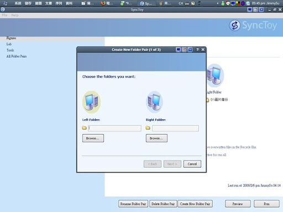
Task: Click the Bluetooth tray icon
Action: [243, 3]
